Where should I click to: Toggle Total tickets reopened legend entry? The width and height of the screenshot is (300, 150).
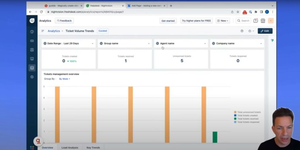click(247, 122)
